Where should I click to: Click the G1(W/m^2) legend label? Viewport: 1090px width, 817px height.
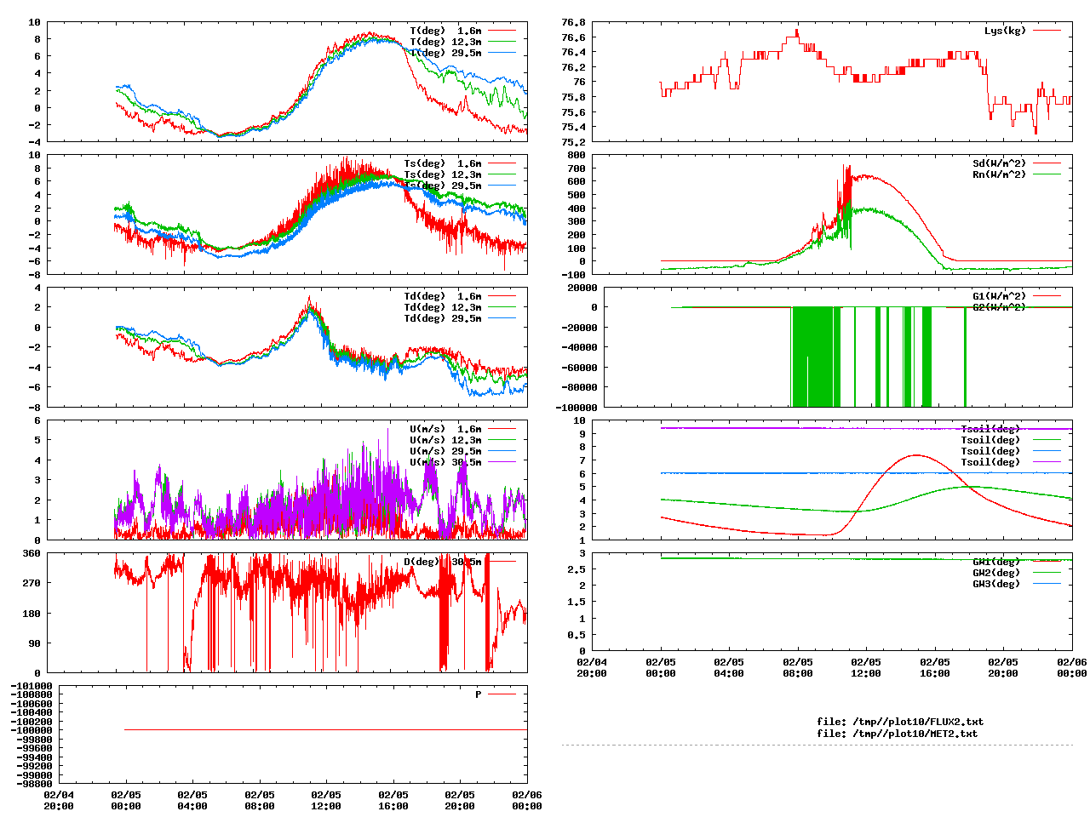click(999, 296)
